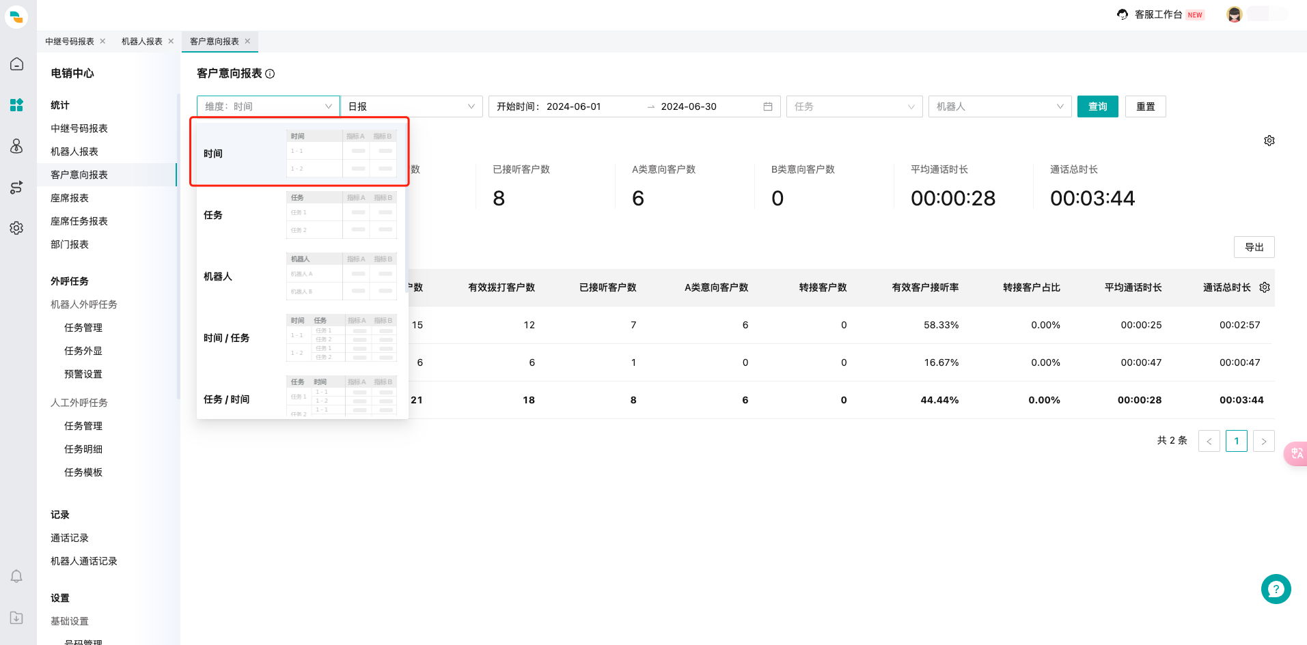Open the 日报 report type dropdown

click(411, 106)
